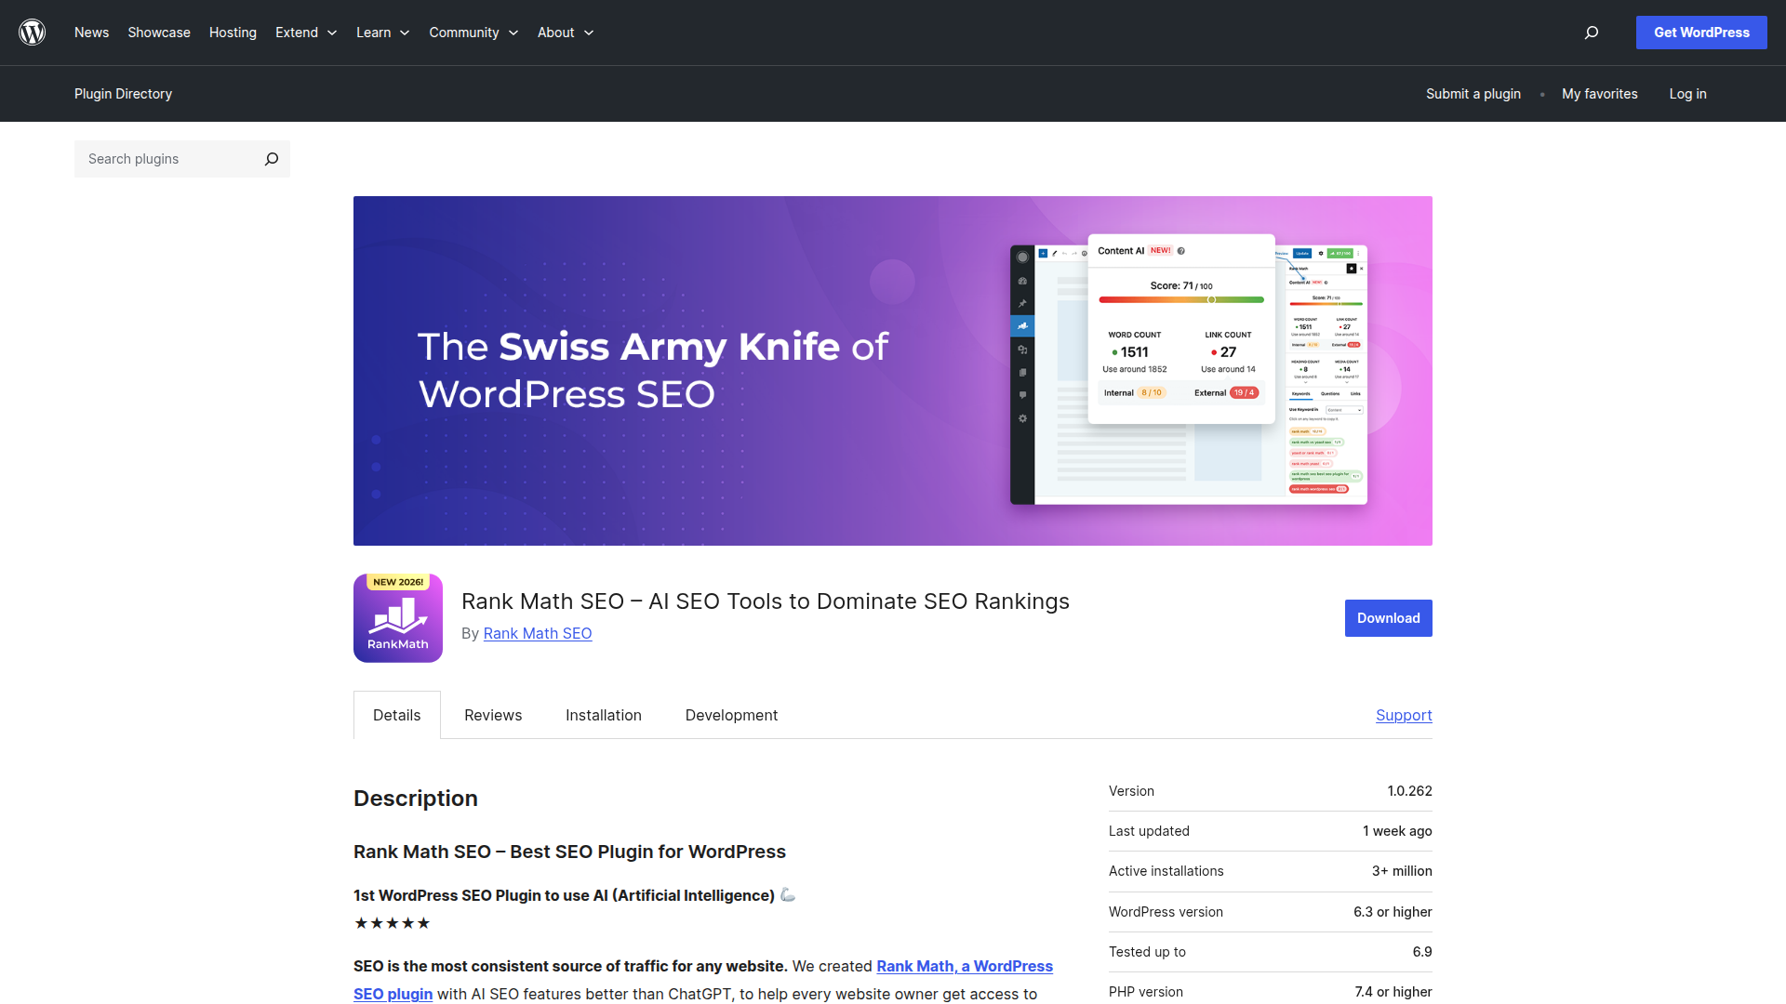Click the Rank Math plugin icon
Screen dimensions: 1786x1004
(x=398, y=618)
